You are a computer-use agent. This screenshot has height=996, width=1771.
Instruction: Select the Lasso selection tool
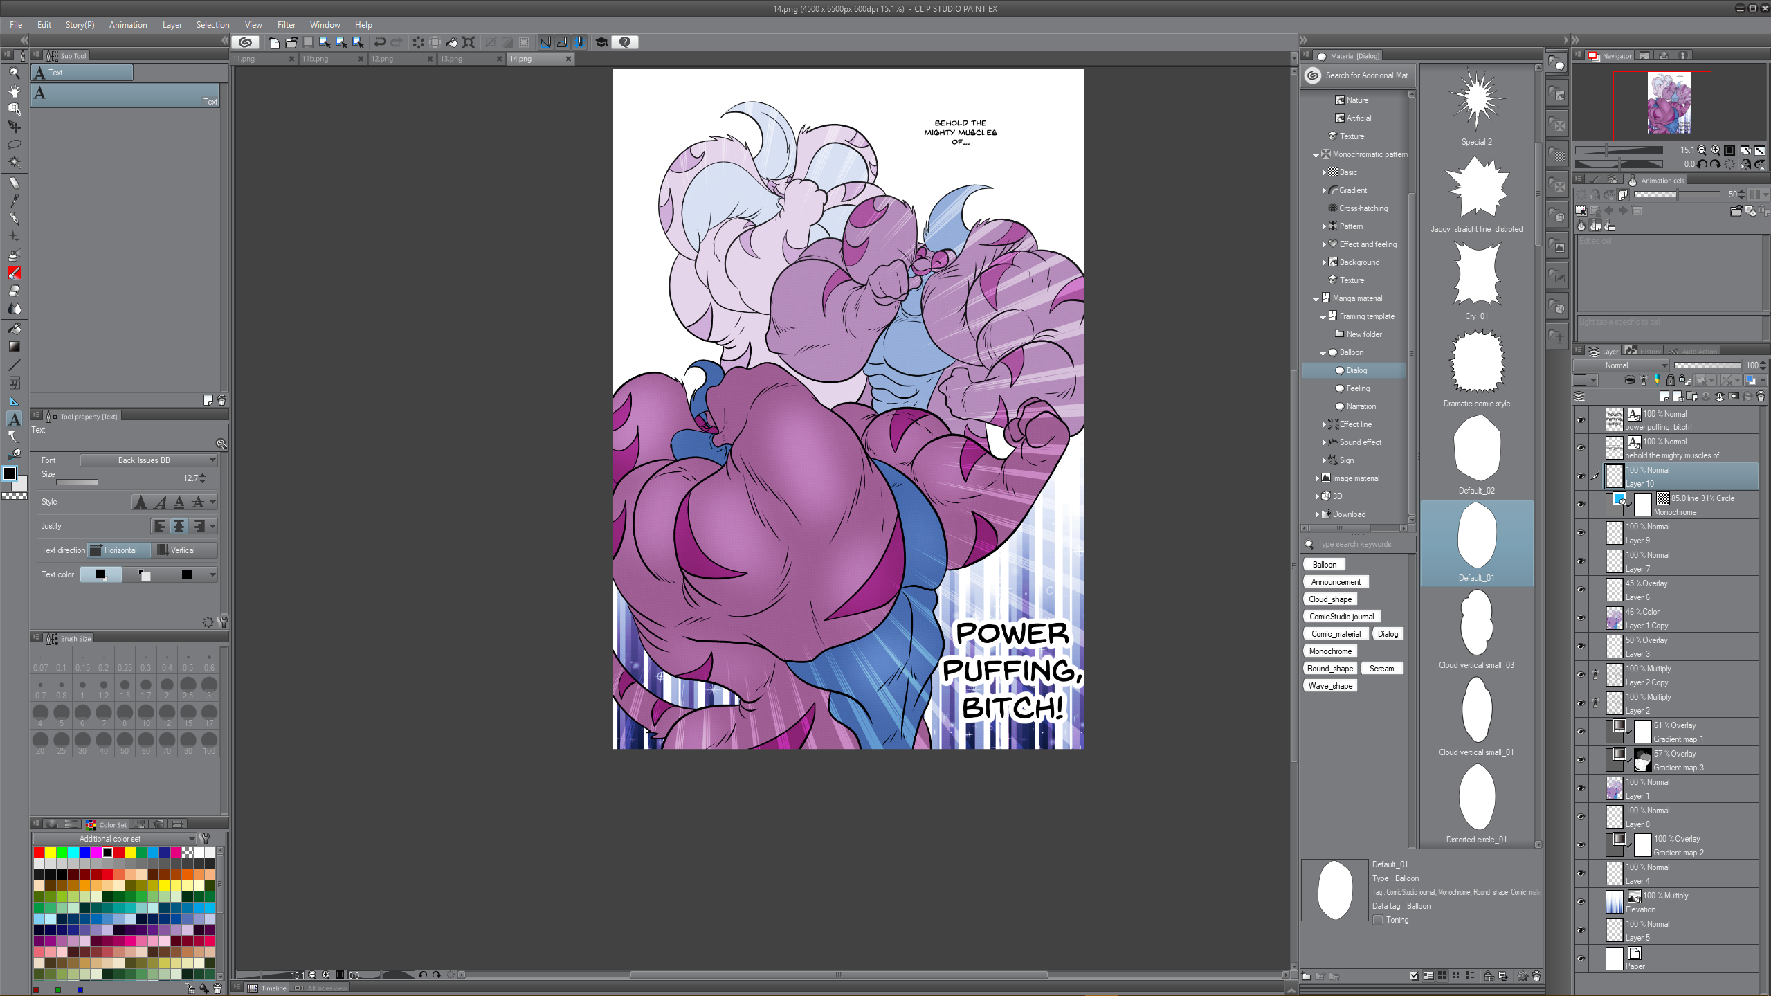pos(14,145)
